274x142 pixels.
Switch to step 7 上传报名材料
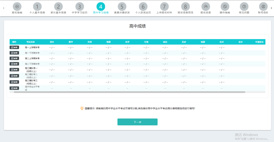164,7
